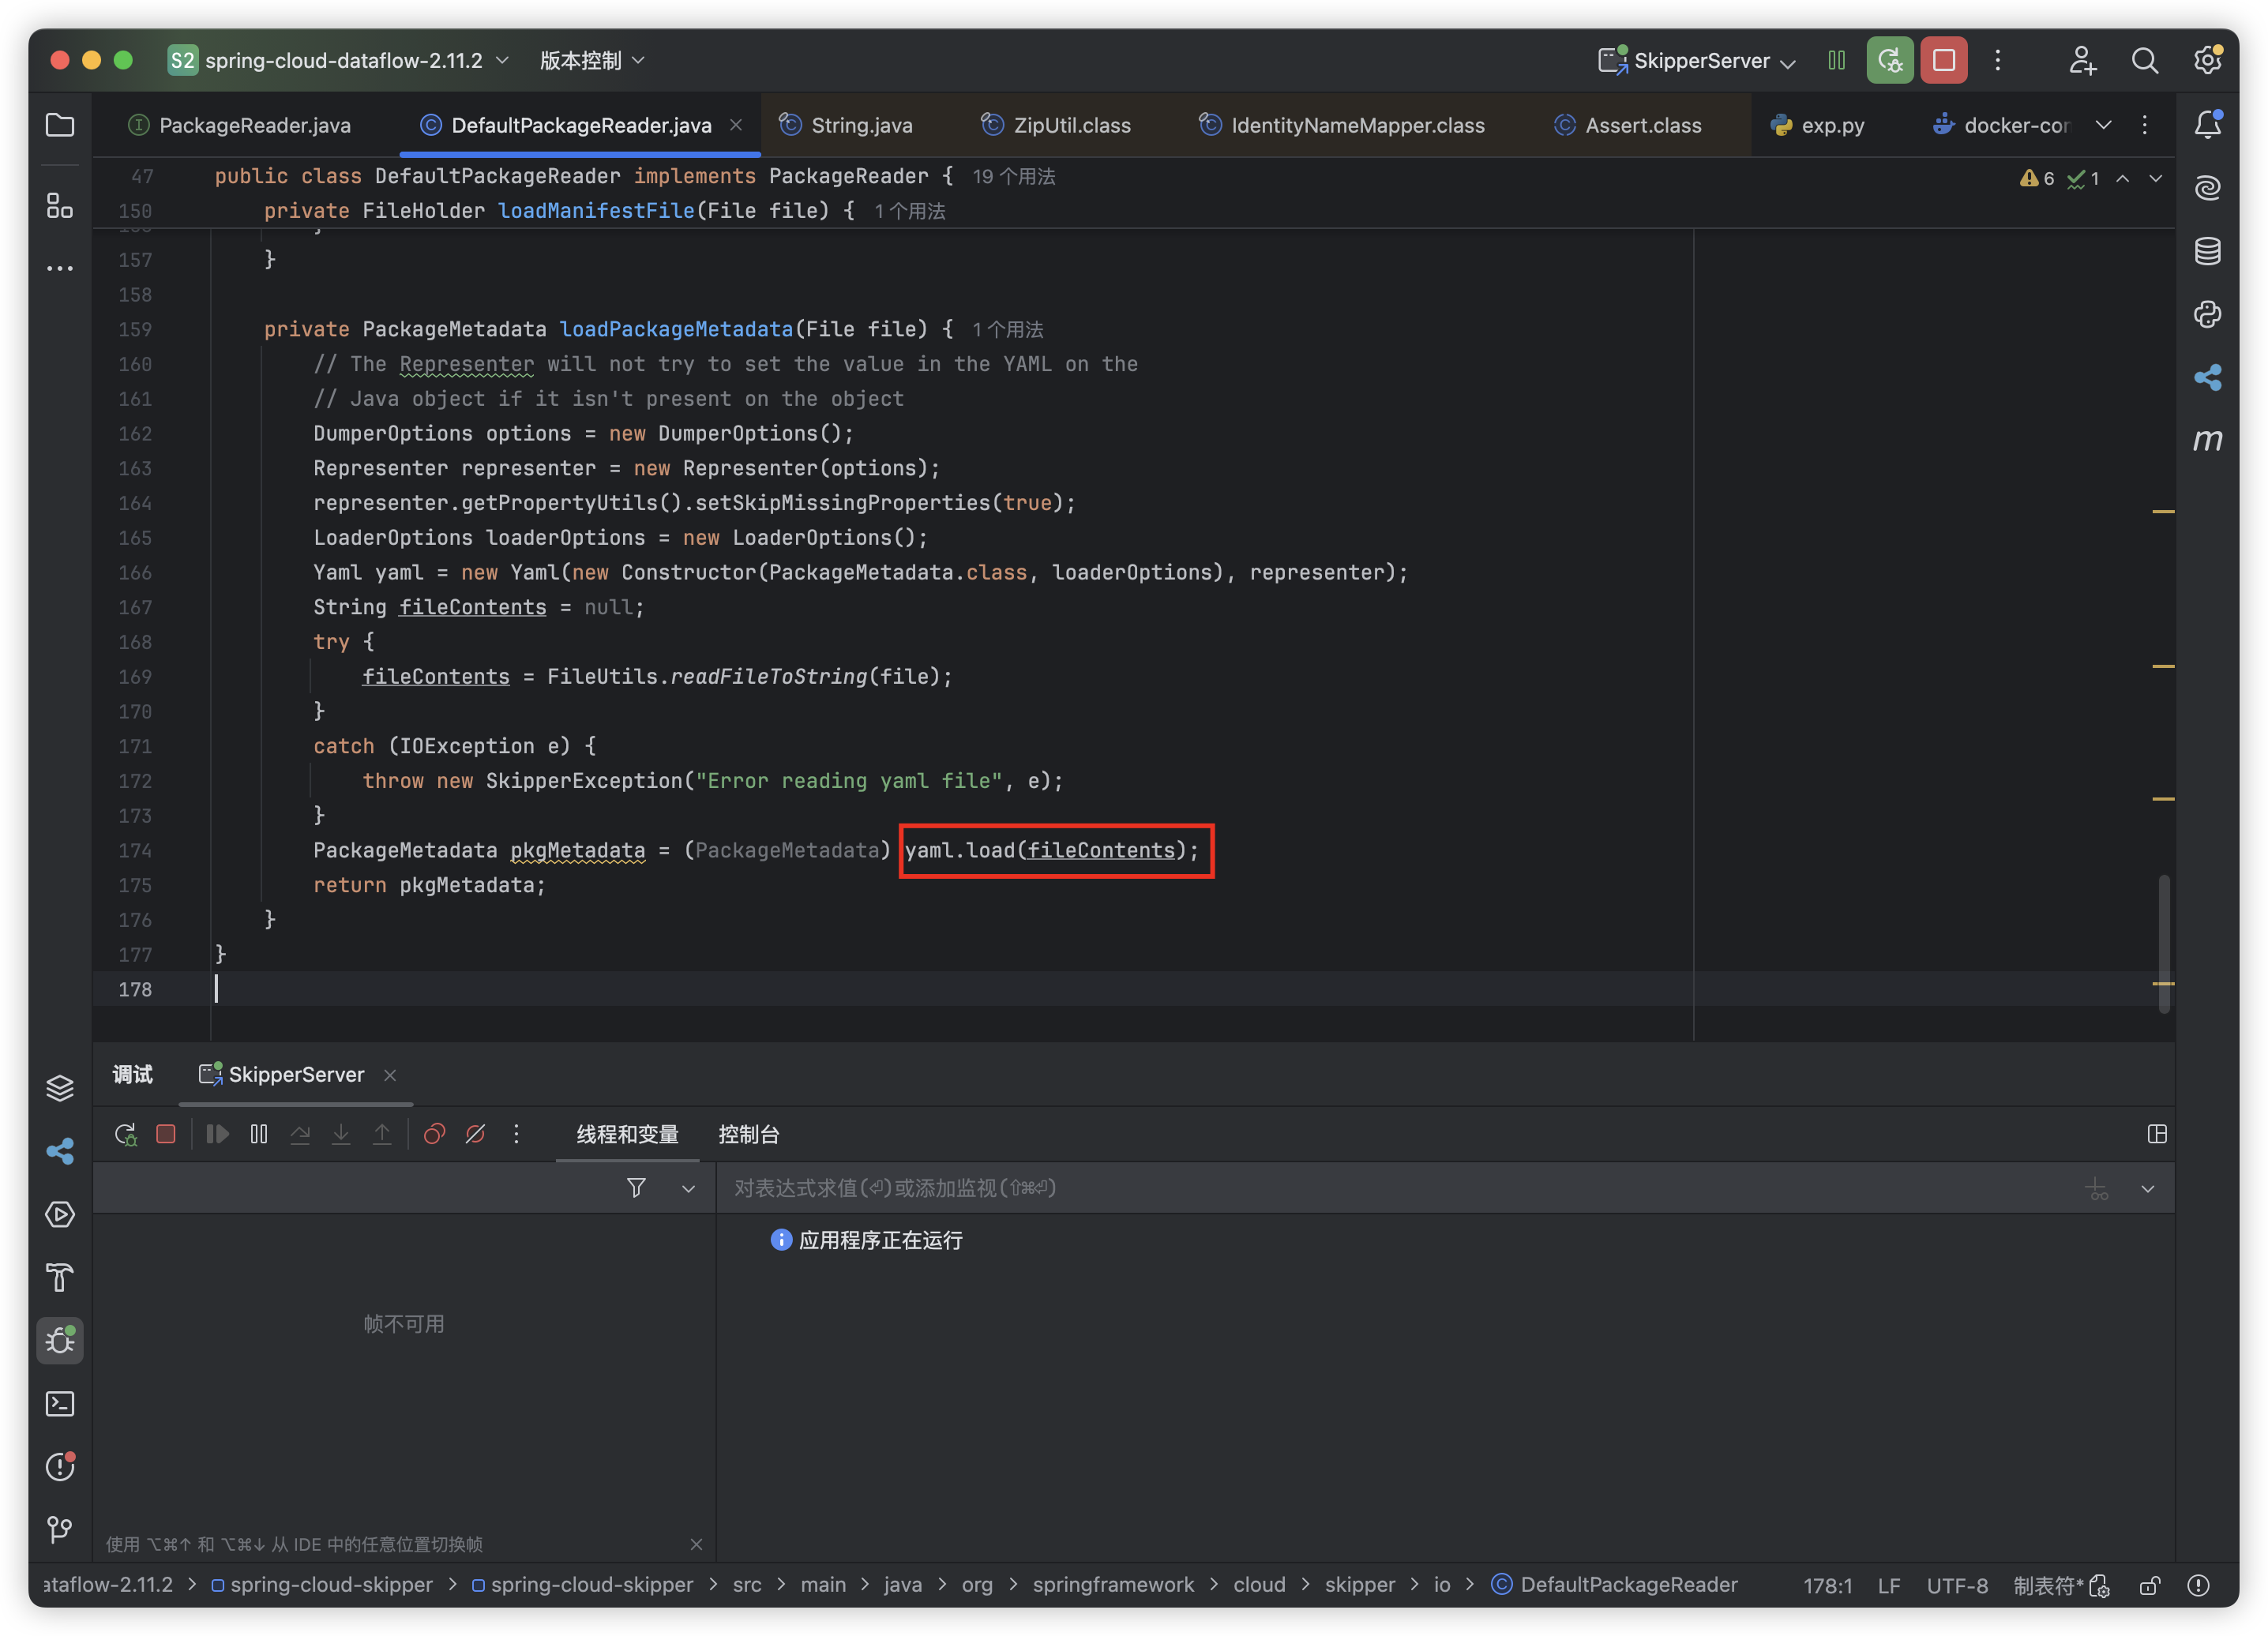Close the DefaultPackageReader.java tab
This screenshot has width=2268, height=1636.
[736, 125]
